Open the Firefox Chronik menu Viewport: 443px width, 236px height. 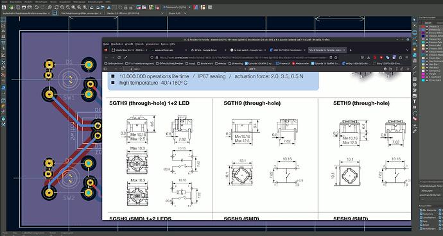point(139,44)
